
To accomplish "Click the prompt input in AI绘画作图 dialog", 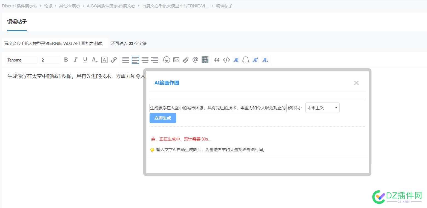I will [218, 108].
